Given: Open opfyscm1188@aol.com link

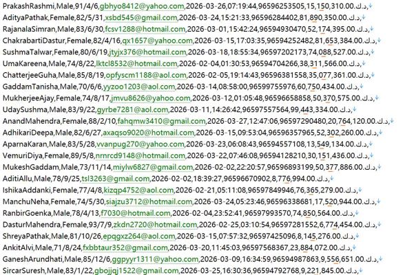Looking at the screenshot, I should tap(146, 75).
